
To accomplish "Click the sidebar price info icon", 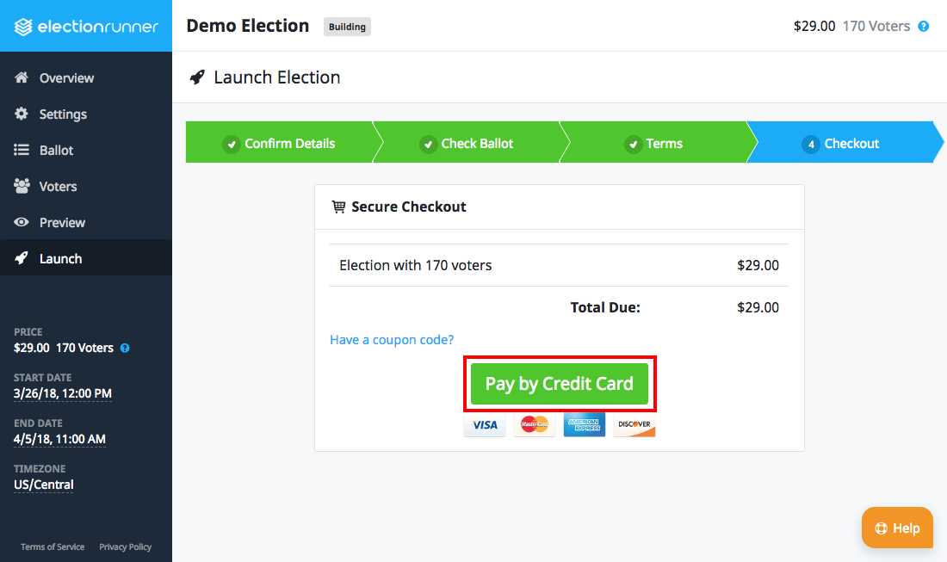I will pyautogui.click(x=125, y=349).
